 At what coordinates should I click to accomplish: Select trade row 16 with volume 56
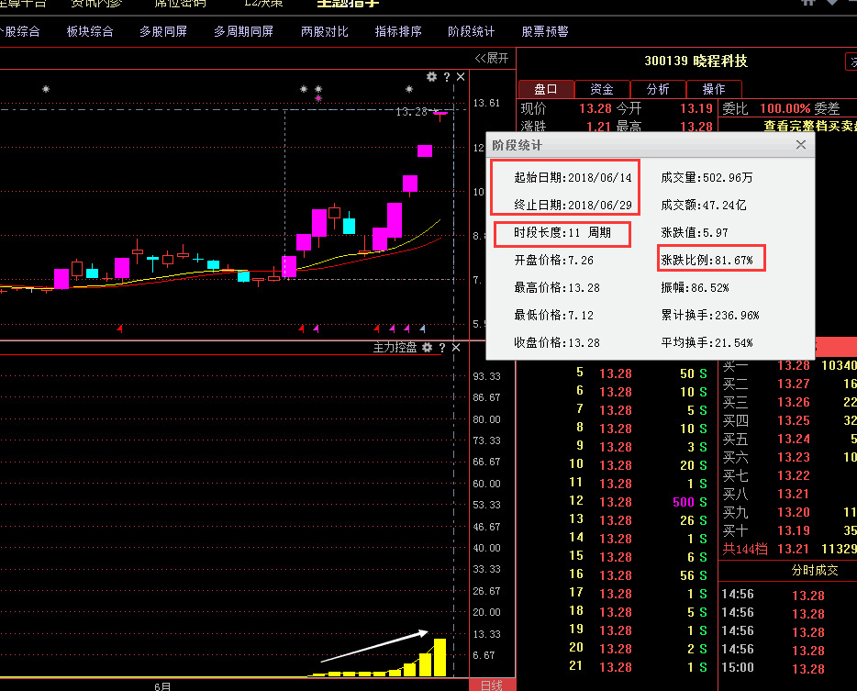(x=639, y=575)
